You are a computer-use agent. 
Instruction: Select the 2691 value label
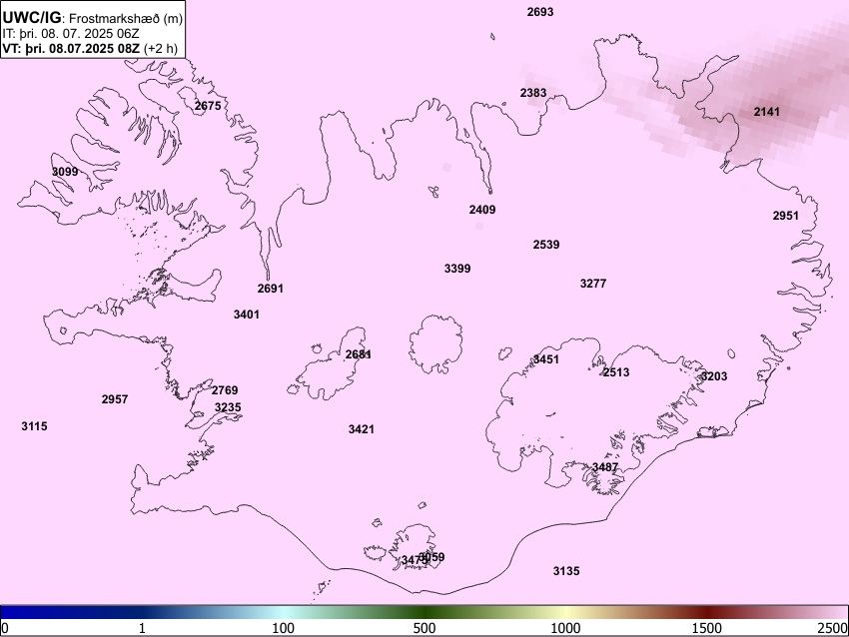point(271,289)
